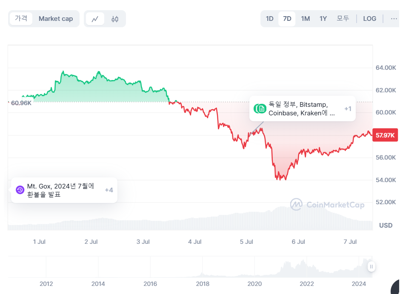The height and width of the screenshot is (294, 400).
Task: Expand the +1 news events badge
Action: point(348,108)
